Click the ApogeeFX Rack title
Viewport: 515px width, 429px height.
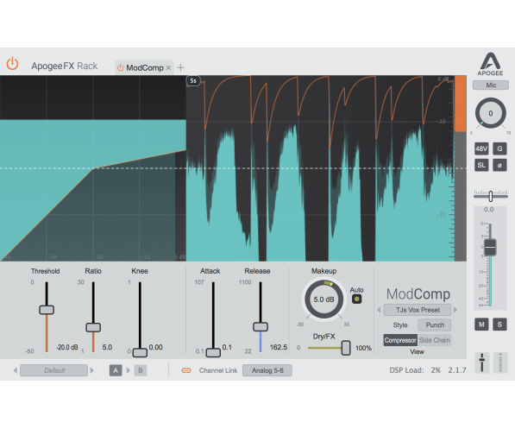click(x=65, y=66)
